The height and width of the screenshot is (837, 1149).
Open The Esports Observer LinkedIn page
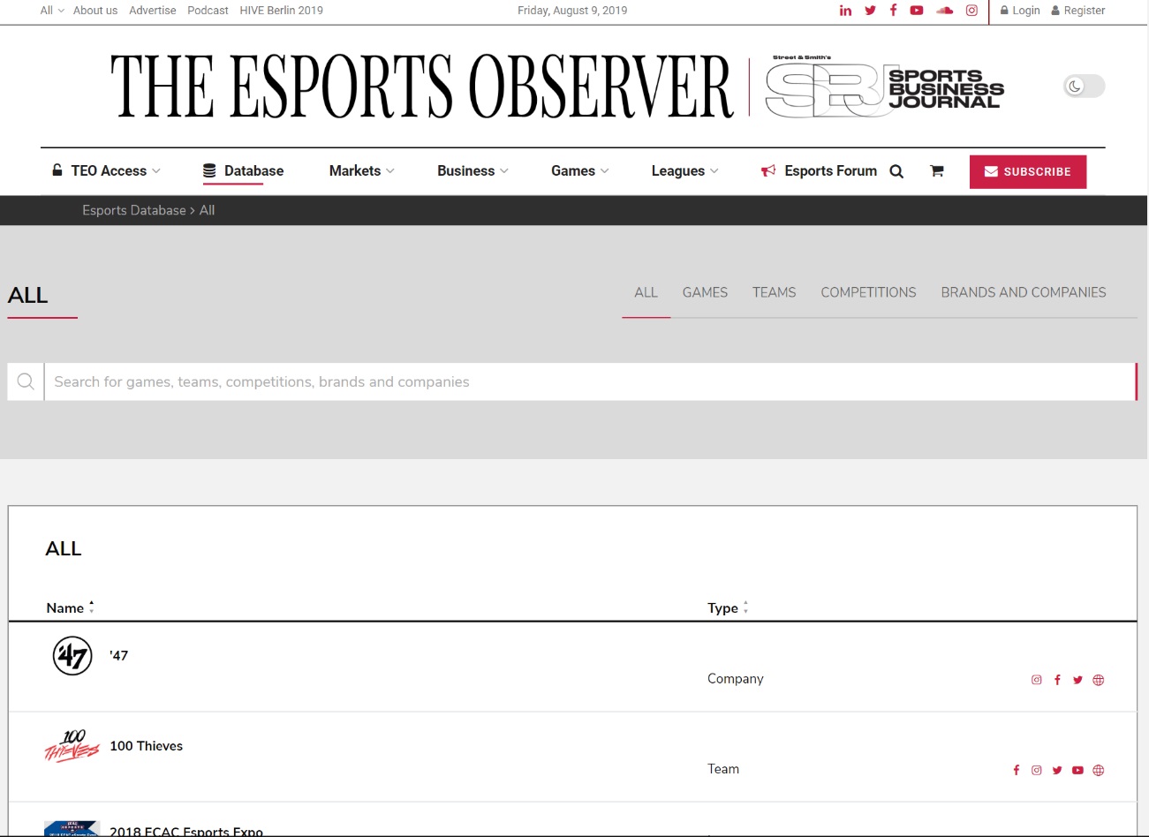click(x=845, y=11)
